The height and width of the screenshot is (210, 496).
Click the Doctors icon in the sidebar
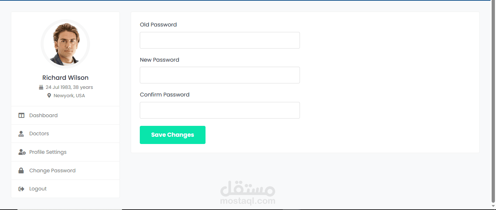(21, 134)
